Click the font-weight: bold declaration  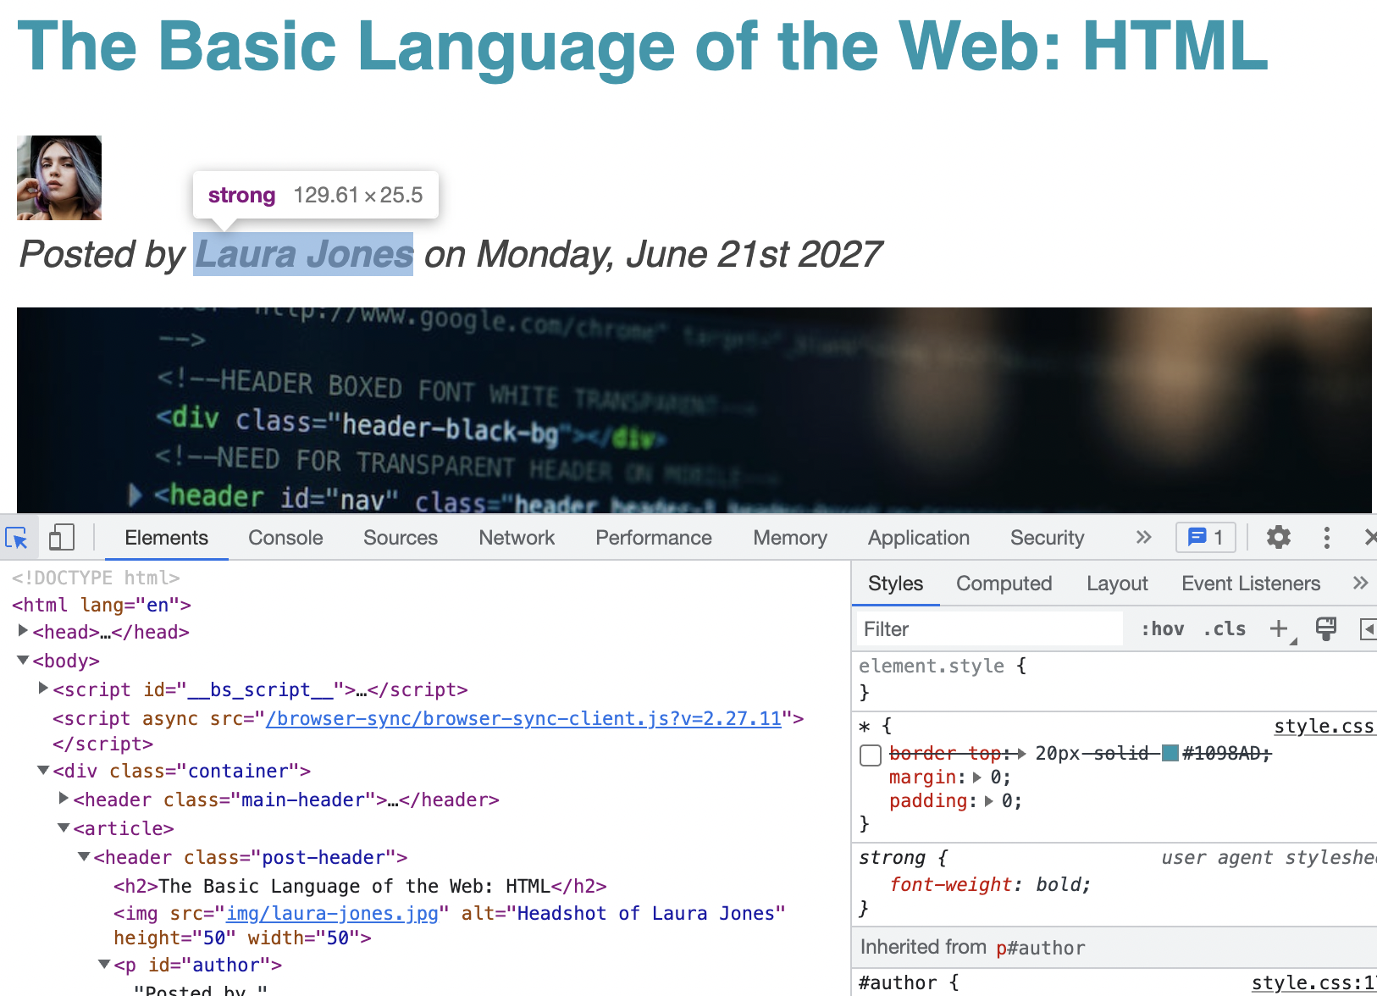tap(989, 884)
